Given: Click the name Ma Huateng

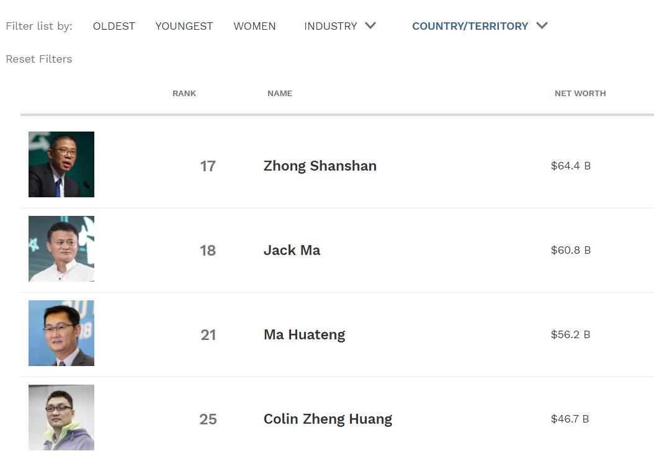Looking at the screenshot, I should coord(305,334).
